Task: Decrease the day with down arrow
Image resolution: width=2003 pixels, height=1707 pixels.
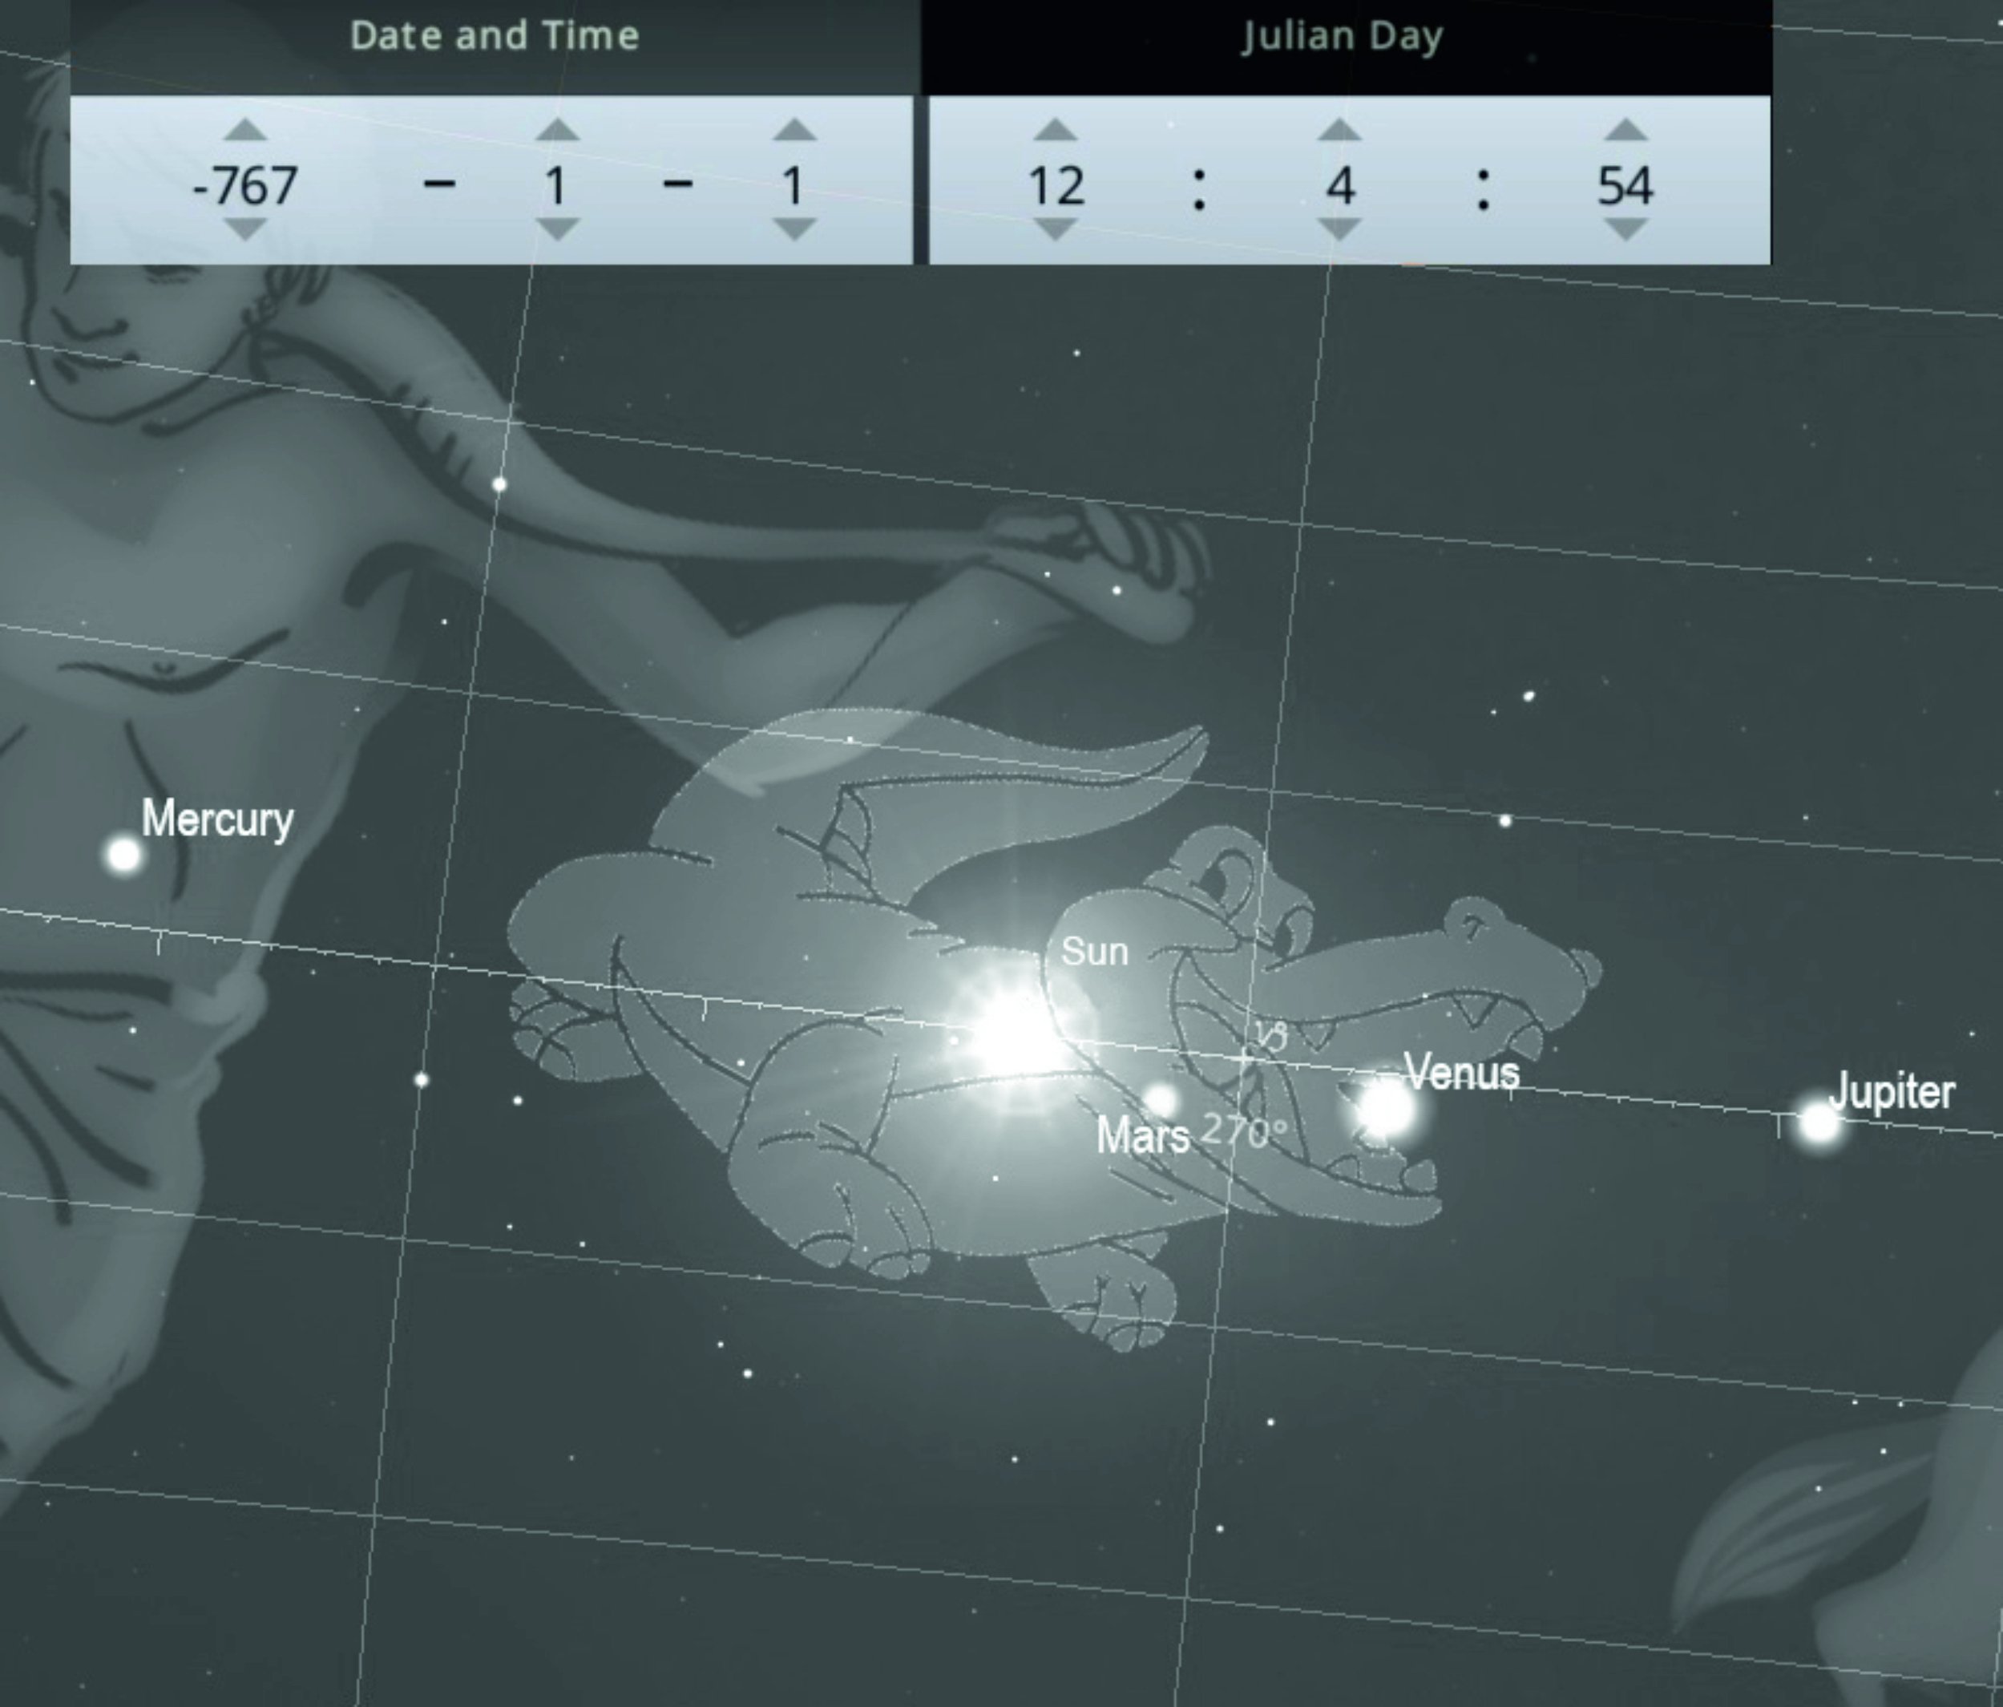Action: (x=794, y=229)
